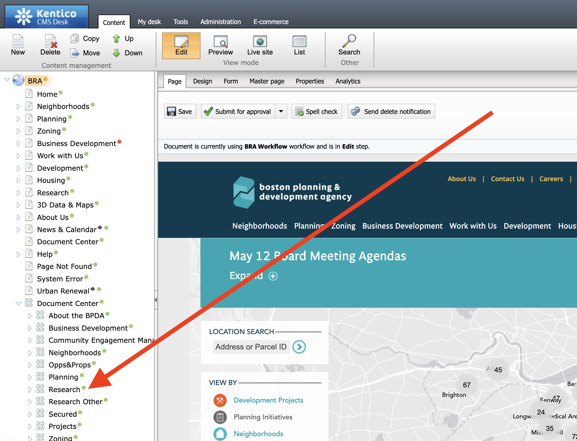Click the Save button
The width and height of the screenshot is (577, 441).
click(x=180, y=112)
